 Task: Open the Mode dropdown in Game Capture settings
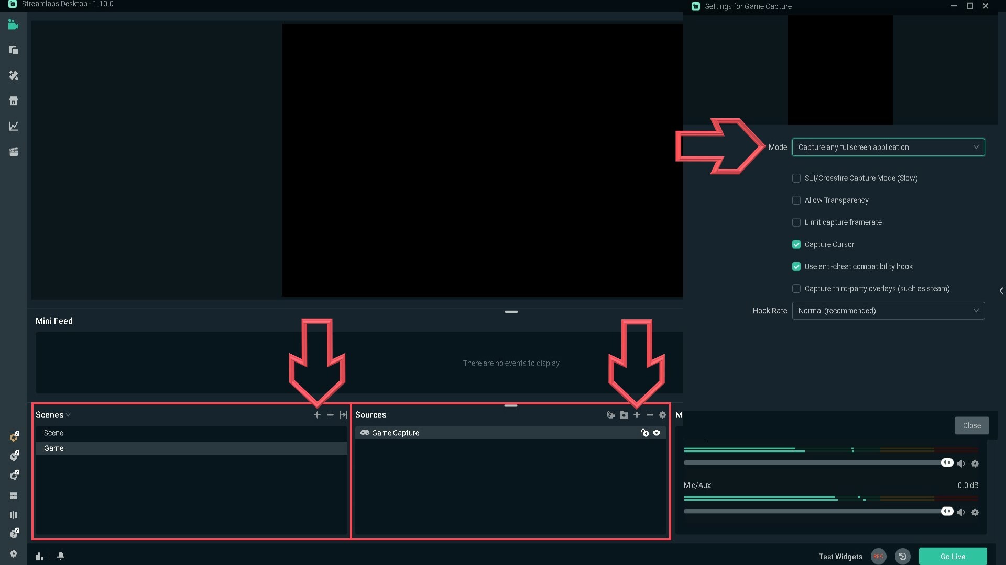point(888,147)
